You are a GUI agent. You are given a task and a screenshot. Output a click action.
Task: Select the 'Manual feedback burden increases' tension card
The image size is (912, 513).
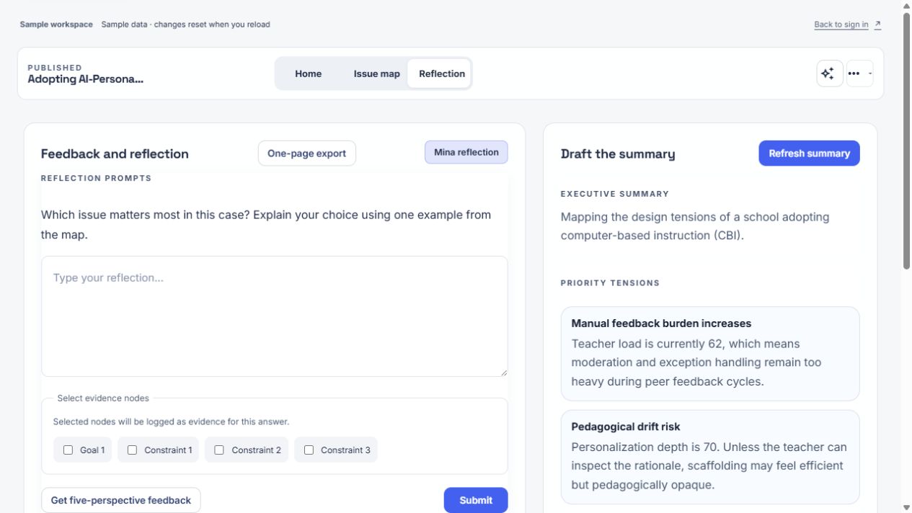click(710, 354)
